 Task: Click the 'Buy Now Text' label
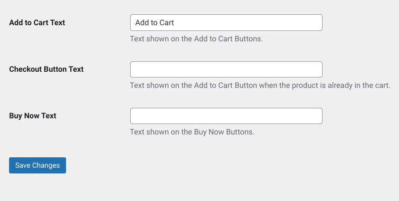point(33,116)
